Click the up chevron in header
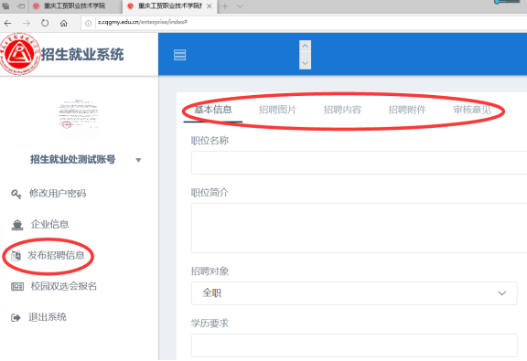 305,46
